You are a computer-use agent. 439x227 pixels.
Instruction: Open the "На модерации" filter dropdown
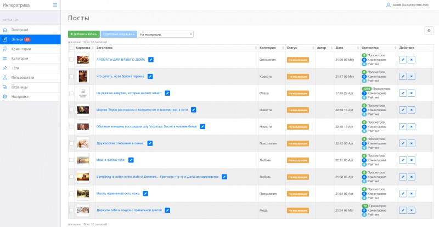(x=166, y=34)
